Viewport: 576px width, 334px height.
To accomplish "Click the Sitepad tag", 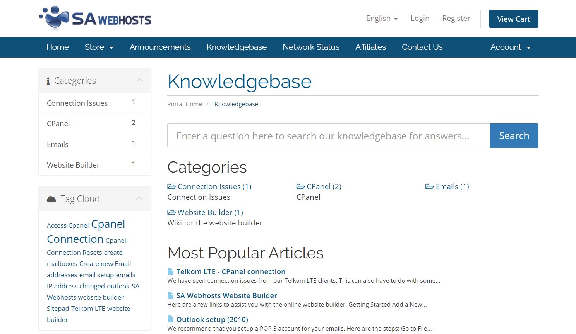I will click(x=58, y=309).
